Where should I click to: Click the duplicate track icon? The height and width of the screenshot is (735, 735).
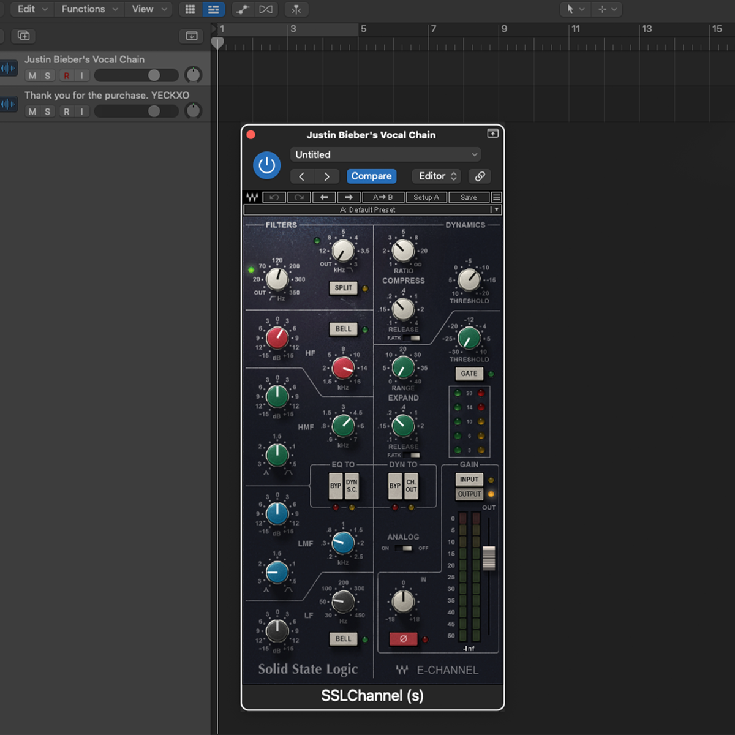coord(24,36)
